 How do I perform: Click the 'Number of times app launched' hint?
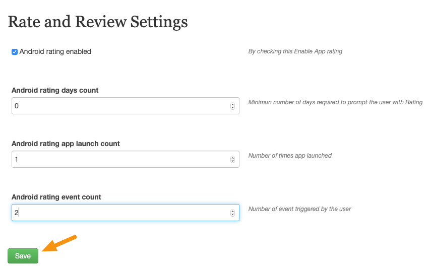pos(290,156)
